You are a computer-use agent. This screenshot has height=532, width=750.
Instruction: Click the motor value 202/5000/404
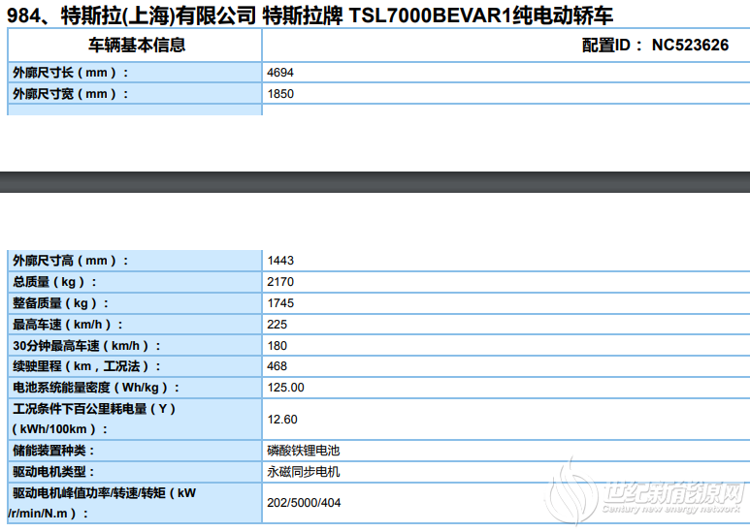pyautogui.click(x=304, y=503)
